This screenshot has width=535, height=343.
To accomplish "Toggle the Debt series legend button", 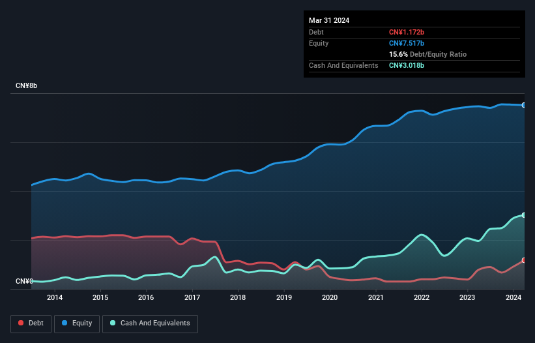I will coord(31,323).
